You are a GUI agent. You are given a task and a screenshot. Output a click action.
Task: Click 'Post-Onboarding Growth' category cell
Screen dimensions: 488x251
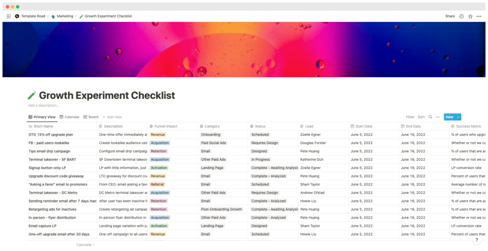(x=221, y=209)
